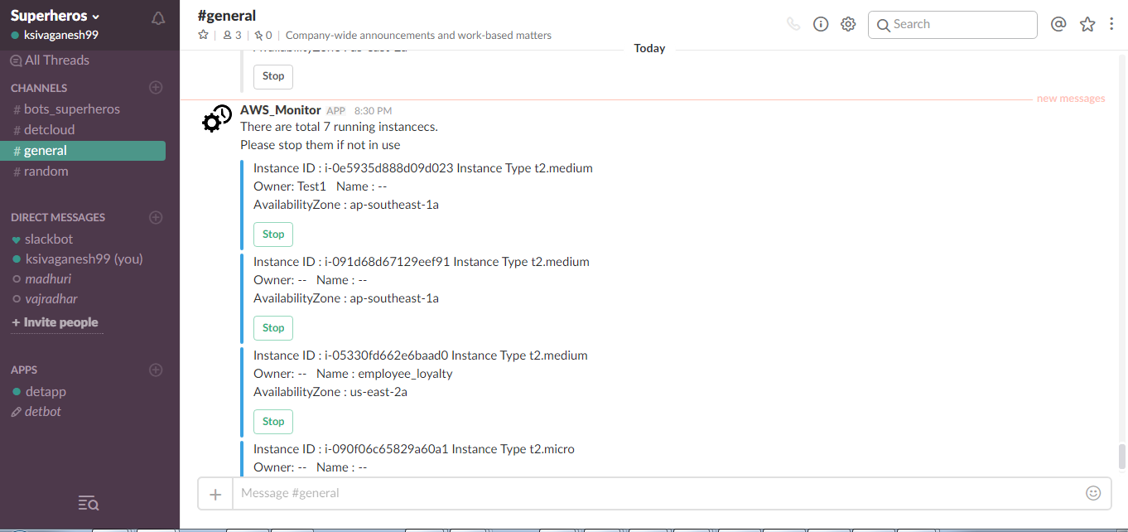Stop instance i-0e5935d888d09d023

[x=273, y=235]
